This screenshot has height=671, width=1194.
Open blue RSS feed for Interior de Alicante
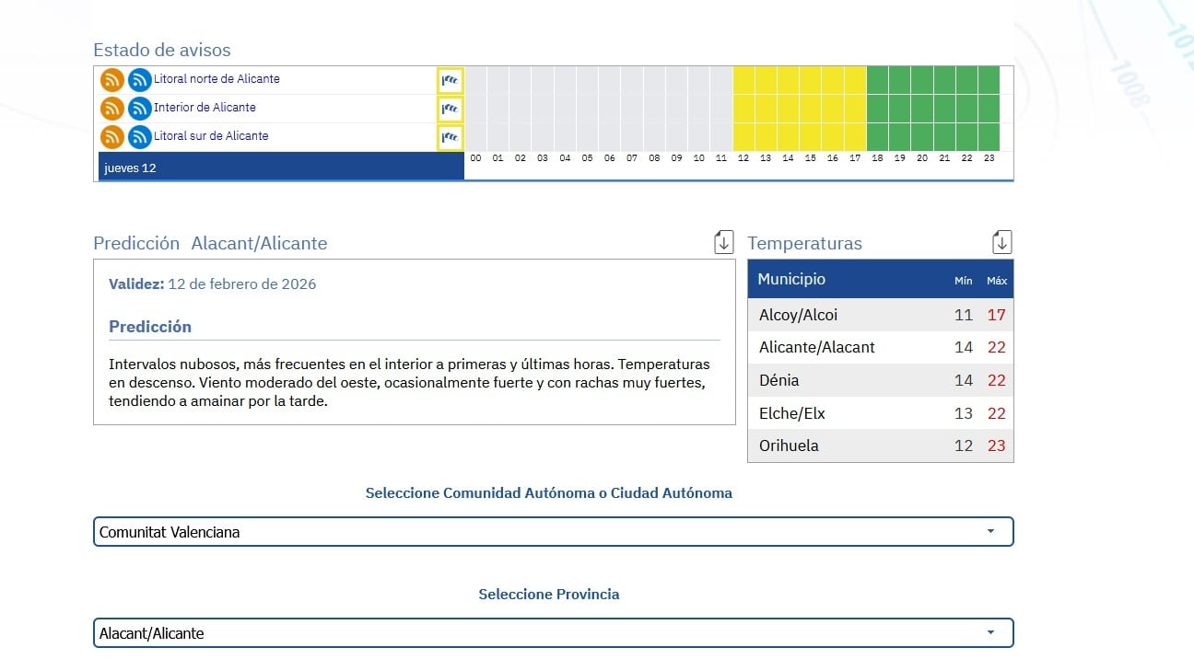pyautogui.click(x=139, y=109)
